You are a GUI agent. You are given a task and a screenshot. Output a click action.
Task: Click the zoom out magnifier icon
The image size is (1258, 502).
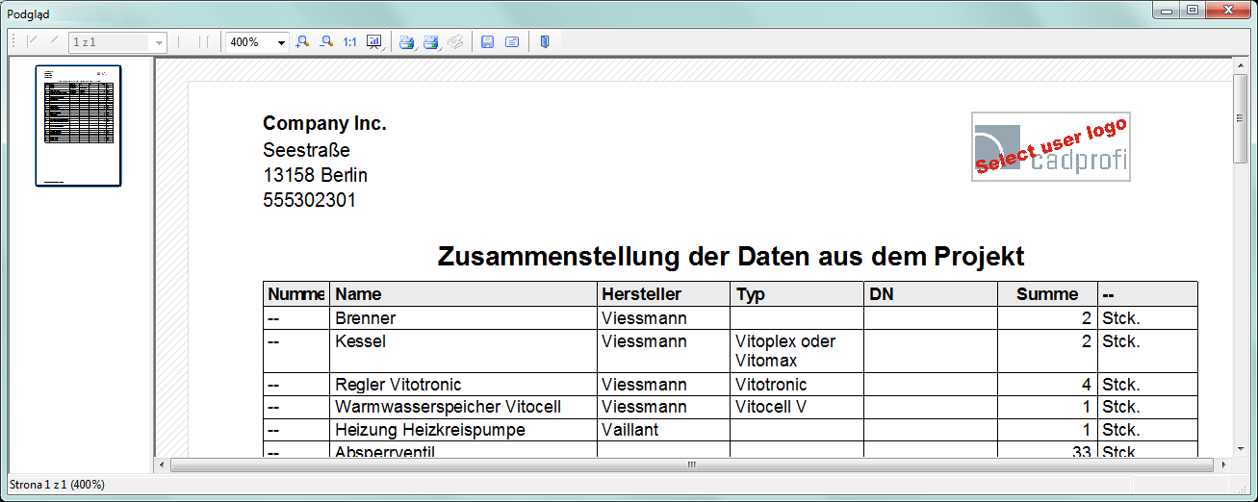point(326,42)
